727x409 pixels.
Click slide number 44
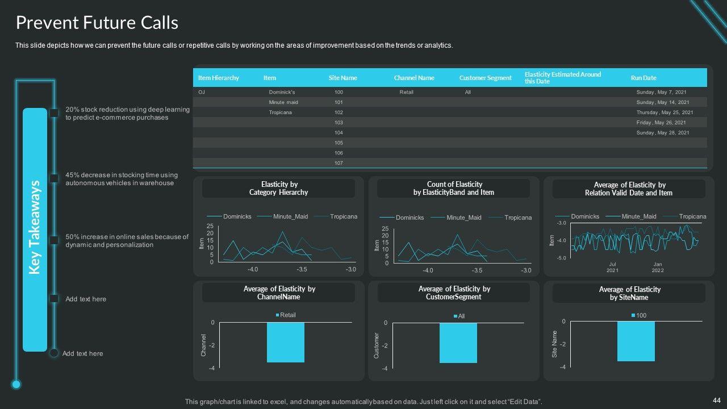click(x=716, y=400)
